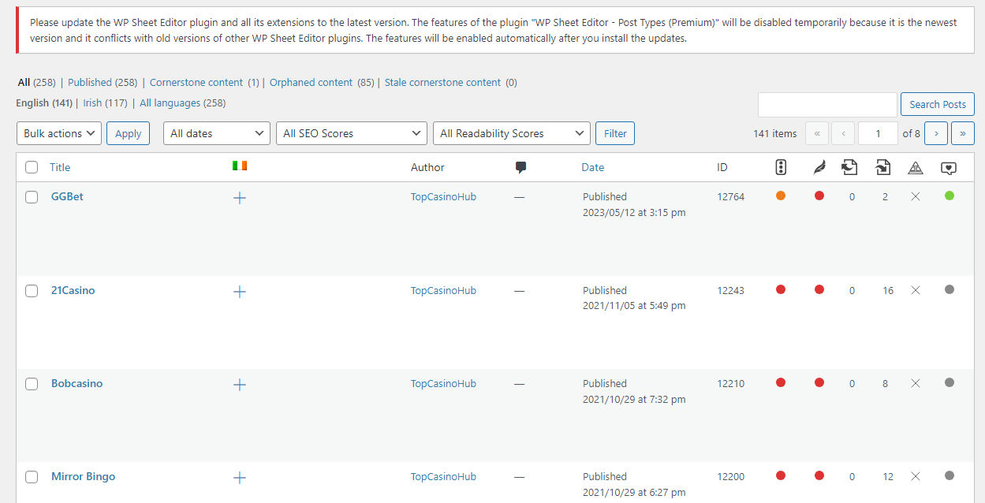Viewport: 985px width, 503px height.
Task: Click 21Casino received links count 16
Action: click(x=888, y=291)
